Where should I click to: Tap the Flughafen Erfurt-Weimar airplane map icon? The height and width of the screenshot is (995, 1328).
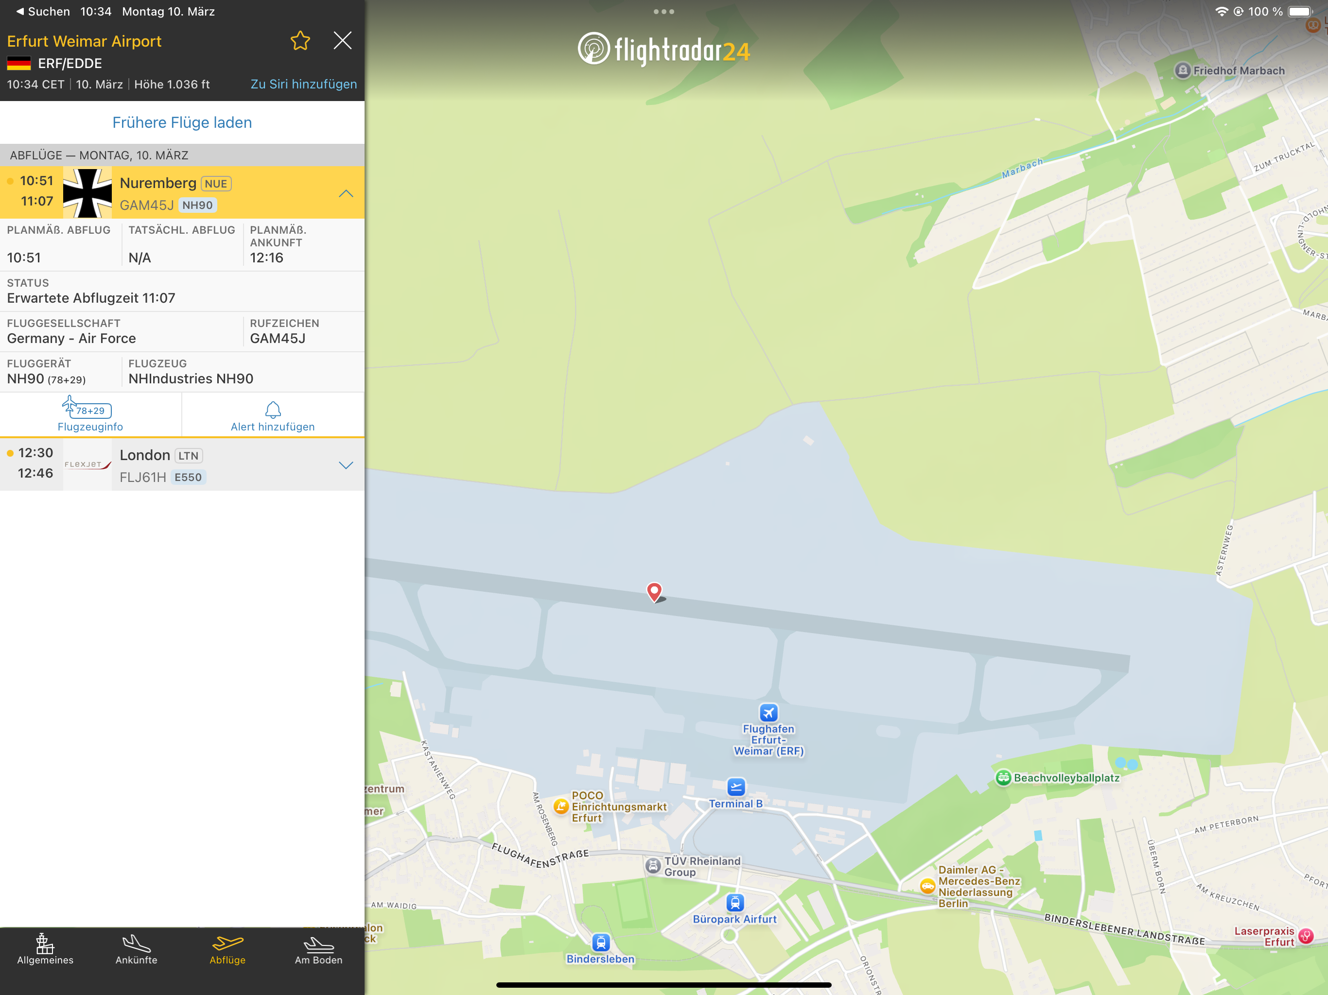[x=769, y=712]
